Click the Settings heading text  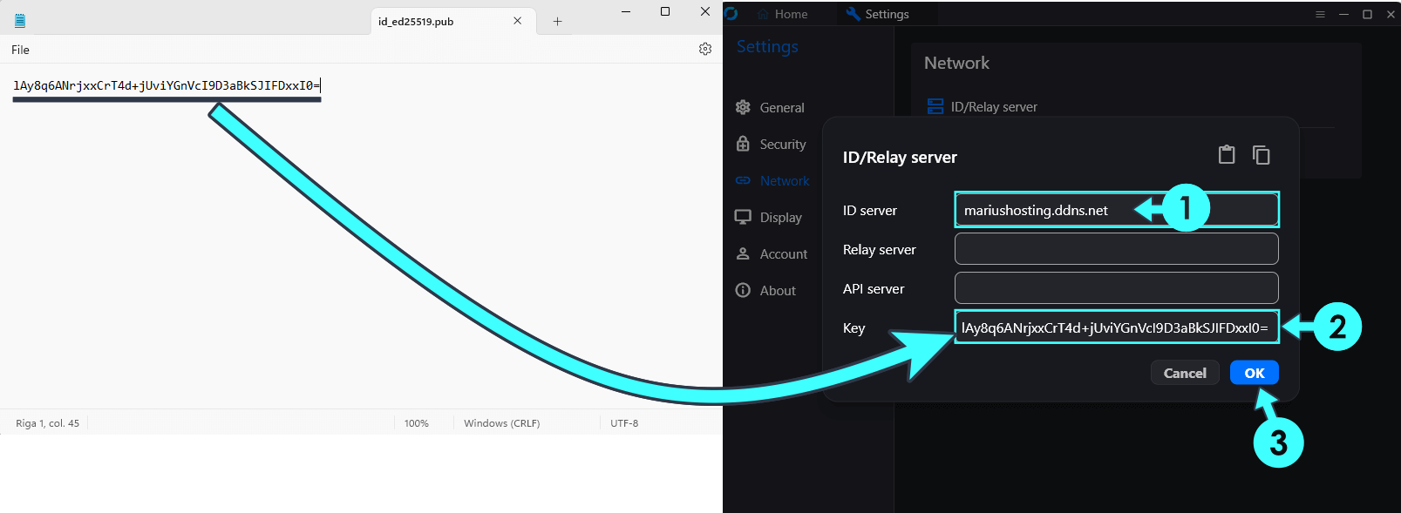click(767, 46)
